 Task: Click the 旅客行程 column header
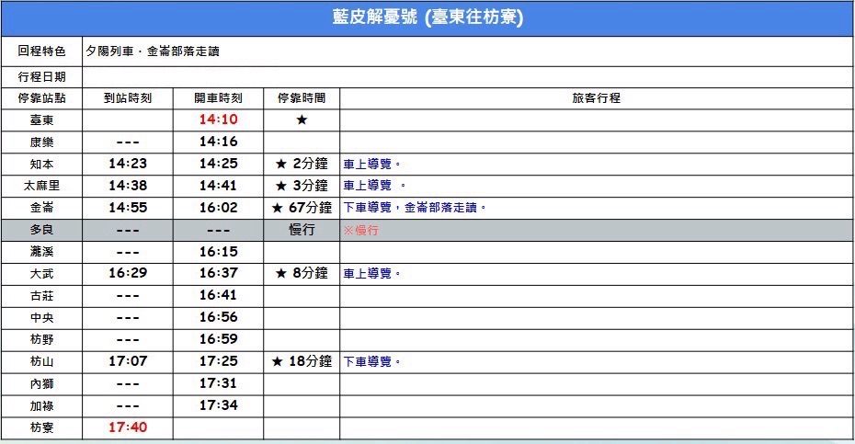(x=596, y=97)
